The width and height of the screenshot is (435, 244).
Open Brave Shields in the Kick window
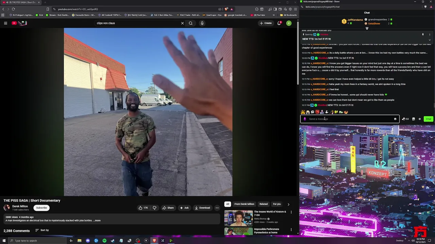(x=425, y=7)
